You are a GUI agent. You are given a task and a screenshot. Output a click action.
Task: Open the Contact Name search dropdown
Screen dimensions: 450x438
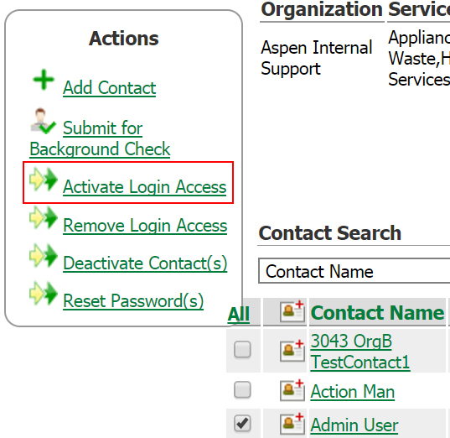[354, 271]
